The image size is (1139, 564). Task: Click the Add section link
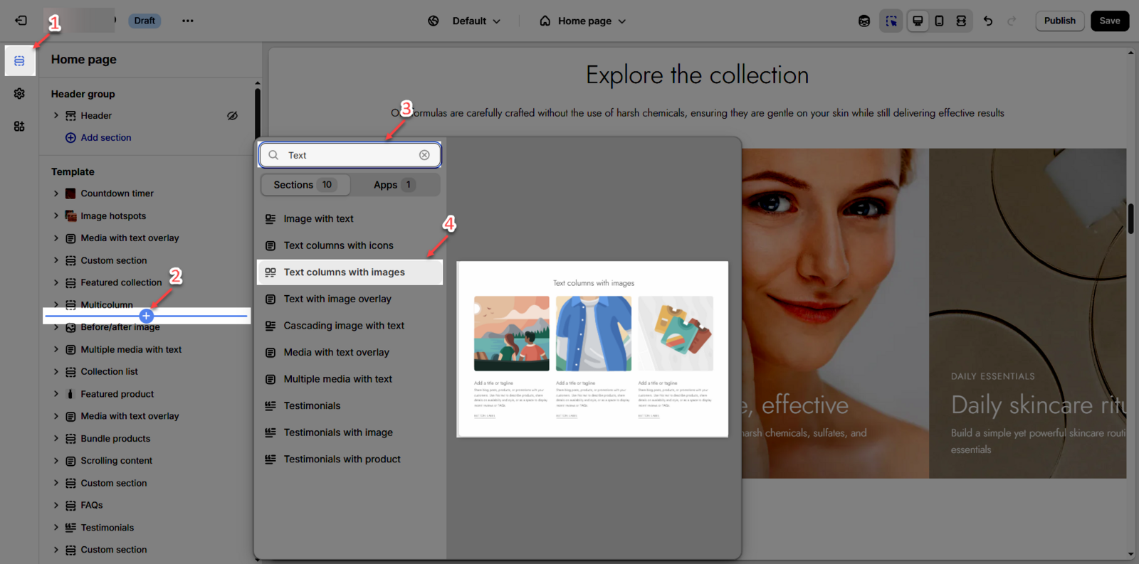105,138
